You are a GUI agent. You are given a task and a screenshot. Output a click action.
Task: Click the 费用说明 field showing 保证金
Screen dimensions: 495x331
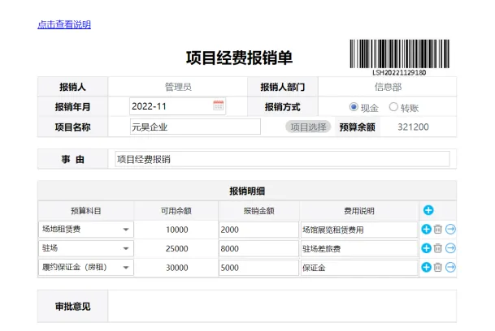coord(358,267)
